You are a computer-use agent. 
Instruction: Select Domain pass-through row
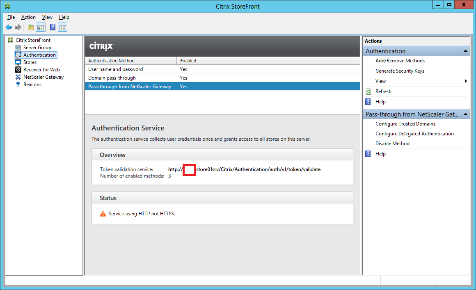222,78
